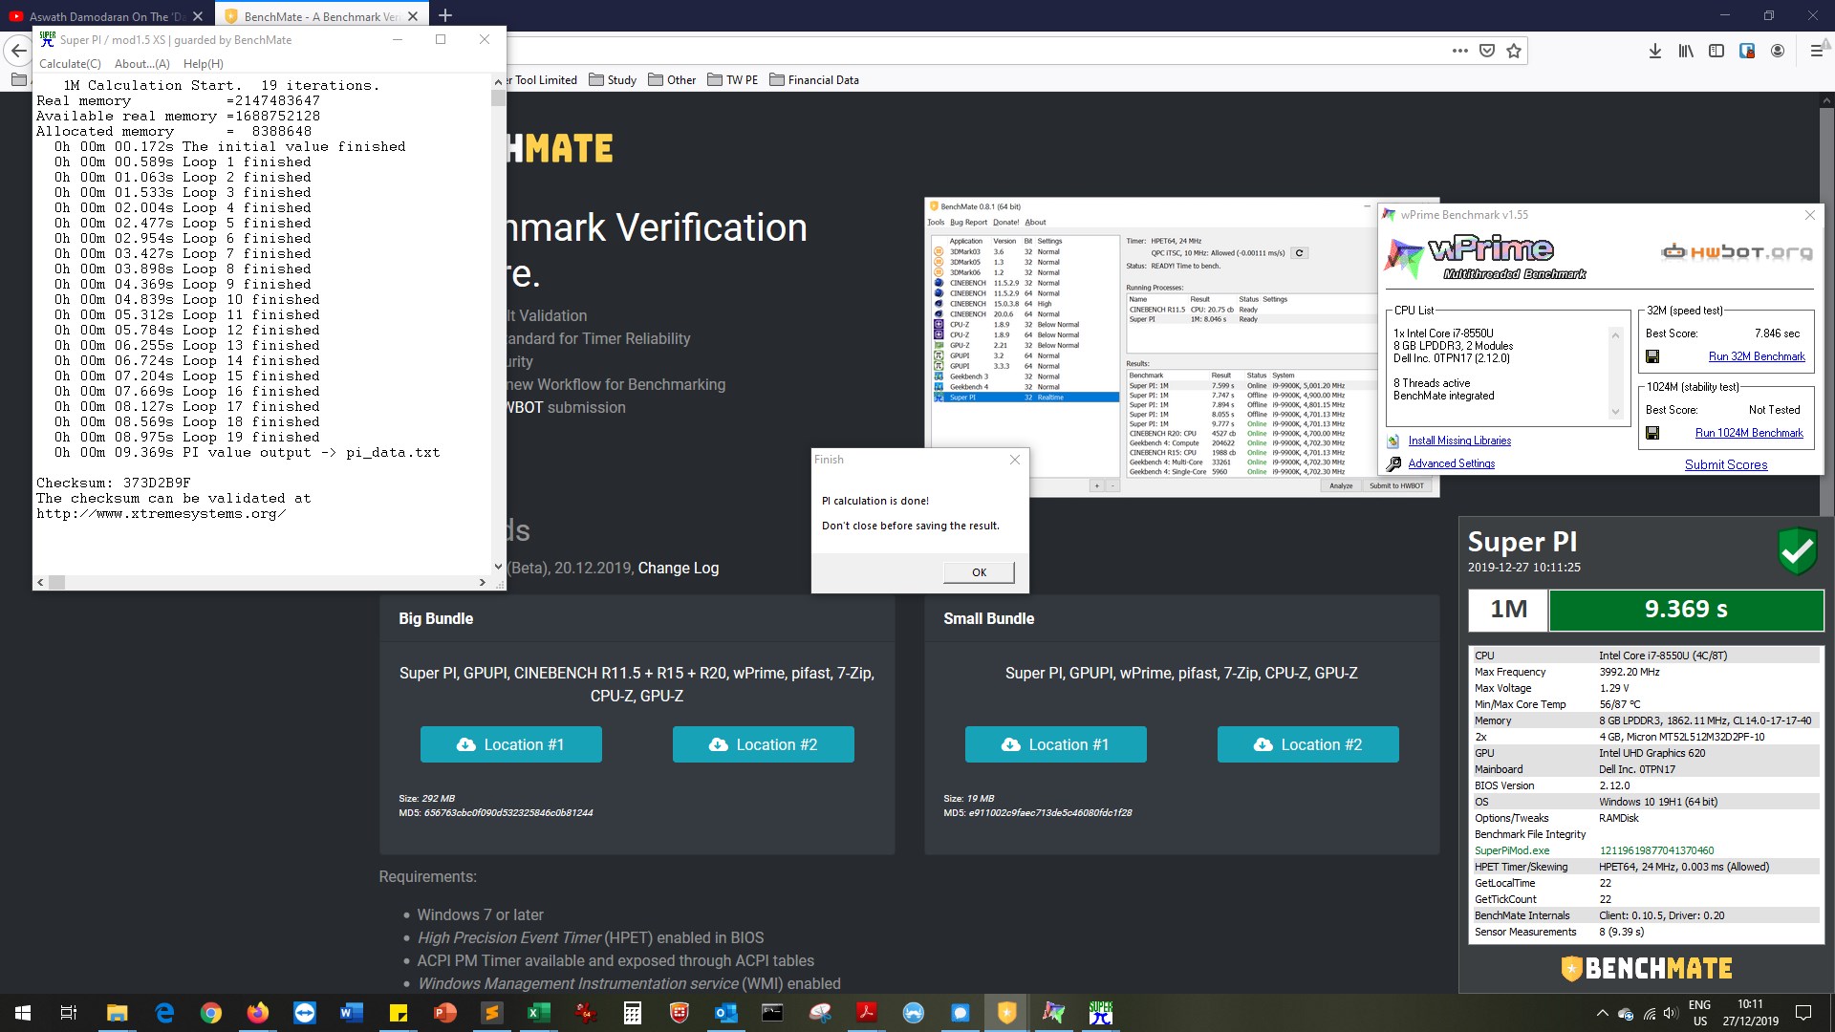Open Task View on taskbar

pyautogui.click(x=69, y=1013)
